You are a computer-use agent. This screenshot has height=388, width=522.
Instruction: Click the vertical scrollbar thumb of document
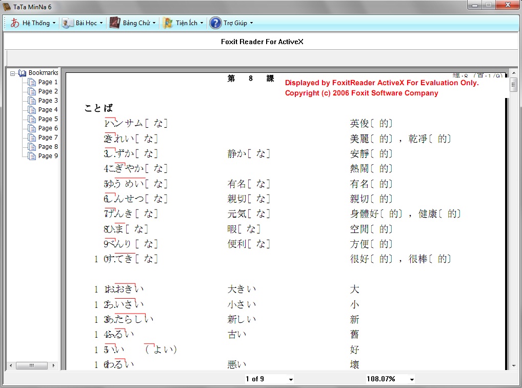pos(514,84)
